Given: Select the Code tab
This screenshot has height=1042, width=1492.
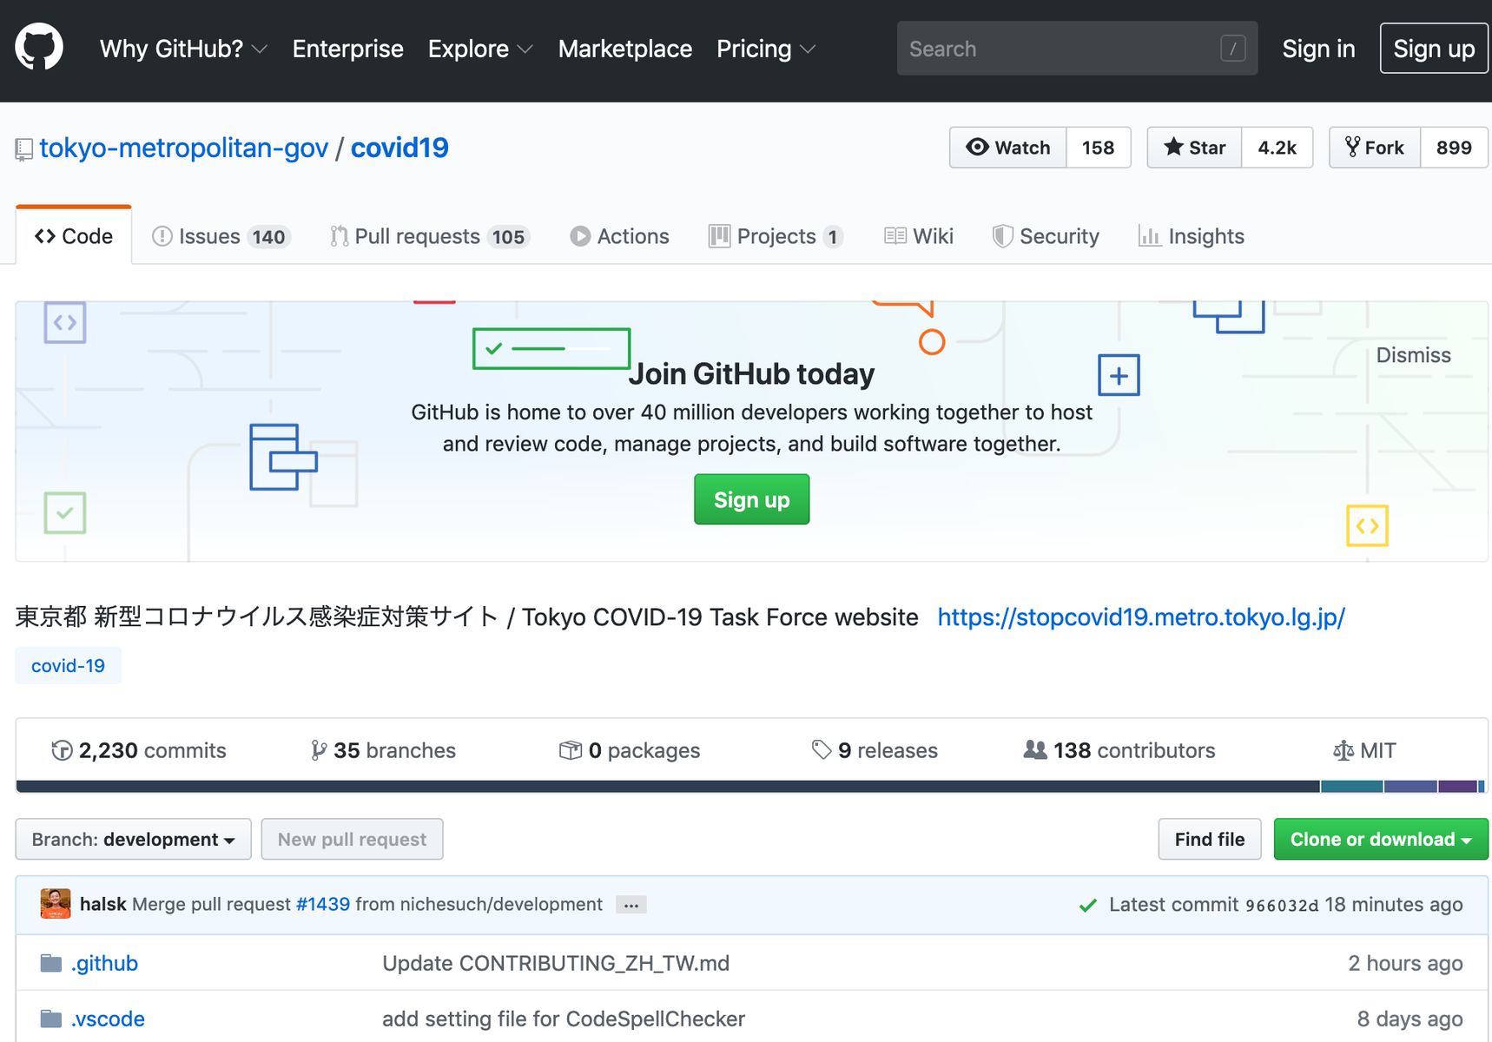Looking at the screenshot, I should (x=74, y=236).
